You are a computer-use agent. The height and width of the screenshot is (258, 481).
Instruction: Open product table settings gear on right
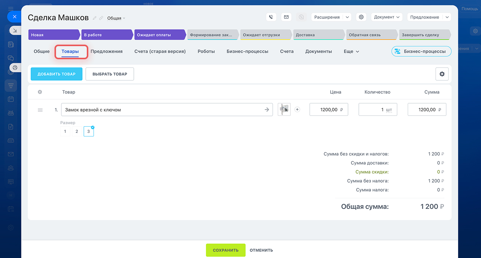(442, 74)
